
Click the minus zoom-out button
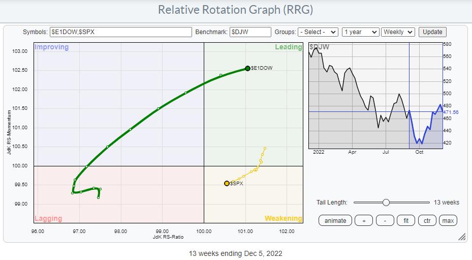[x=385, y=220]
